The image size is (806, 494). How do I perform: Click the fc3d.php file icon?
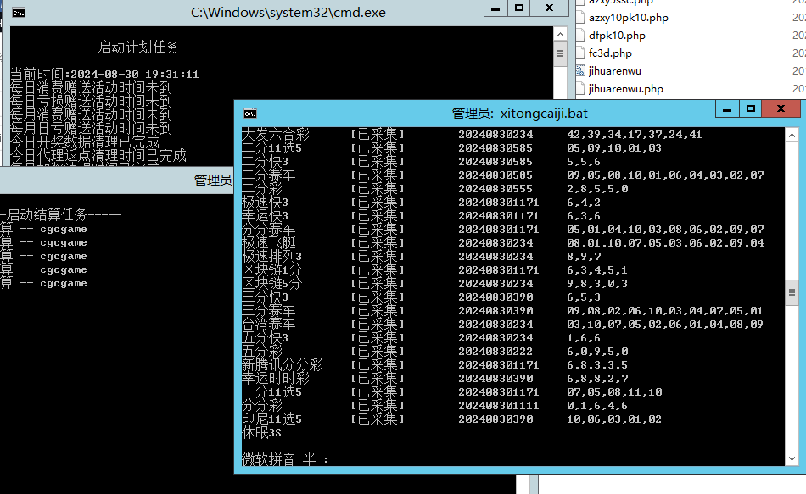(x=580, y=53)
